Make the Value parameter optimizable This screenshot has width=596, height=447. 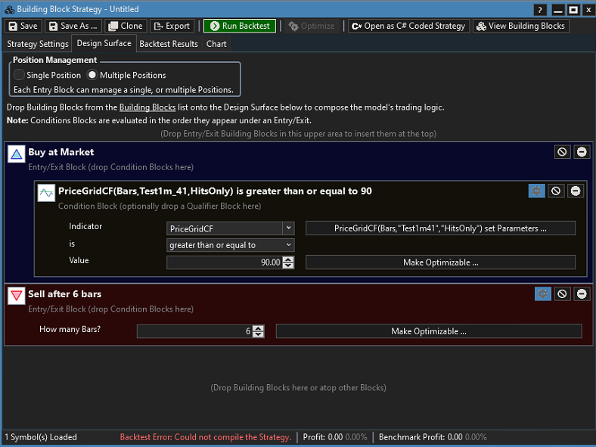(440, 262)
